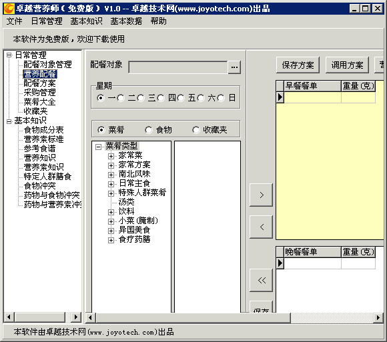Click the single right arrow transfer button
The image size is (387, 342).
(x=261, y=195)
